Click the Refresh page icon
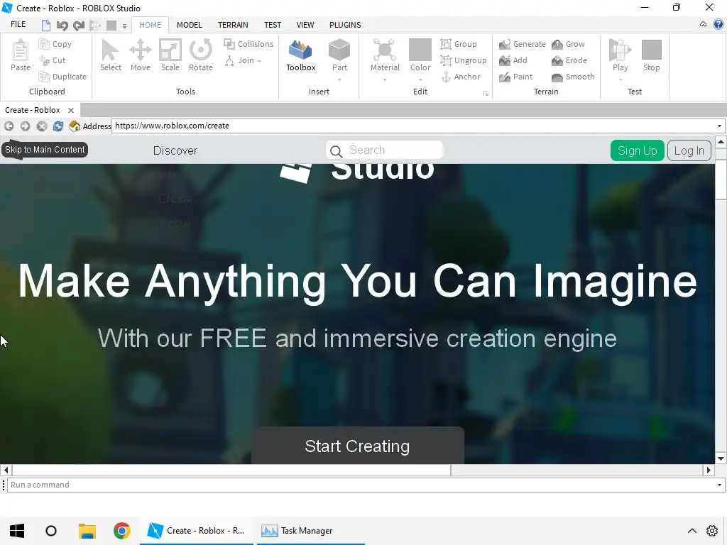The height and width of the screenshot is (545, 727). coord(58,126)
